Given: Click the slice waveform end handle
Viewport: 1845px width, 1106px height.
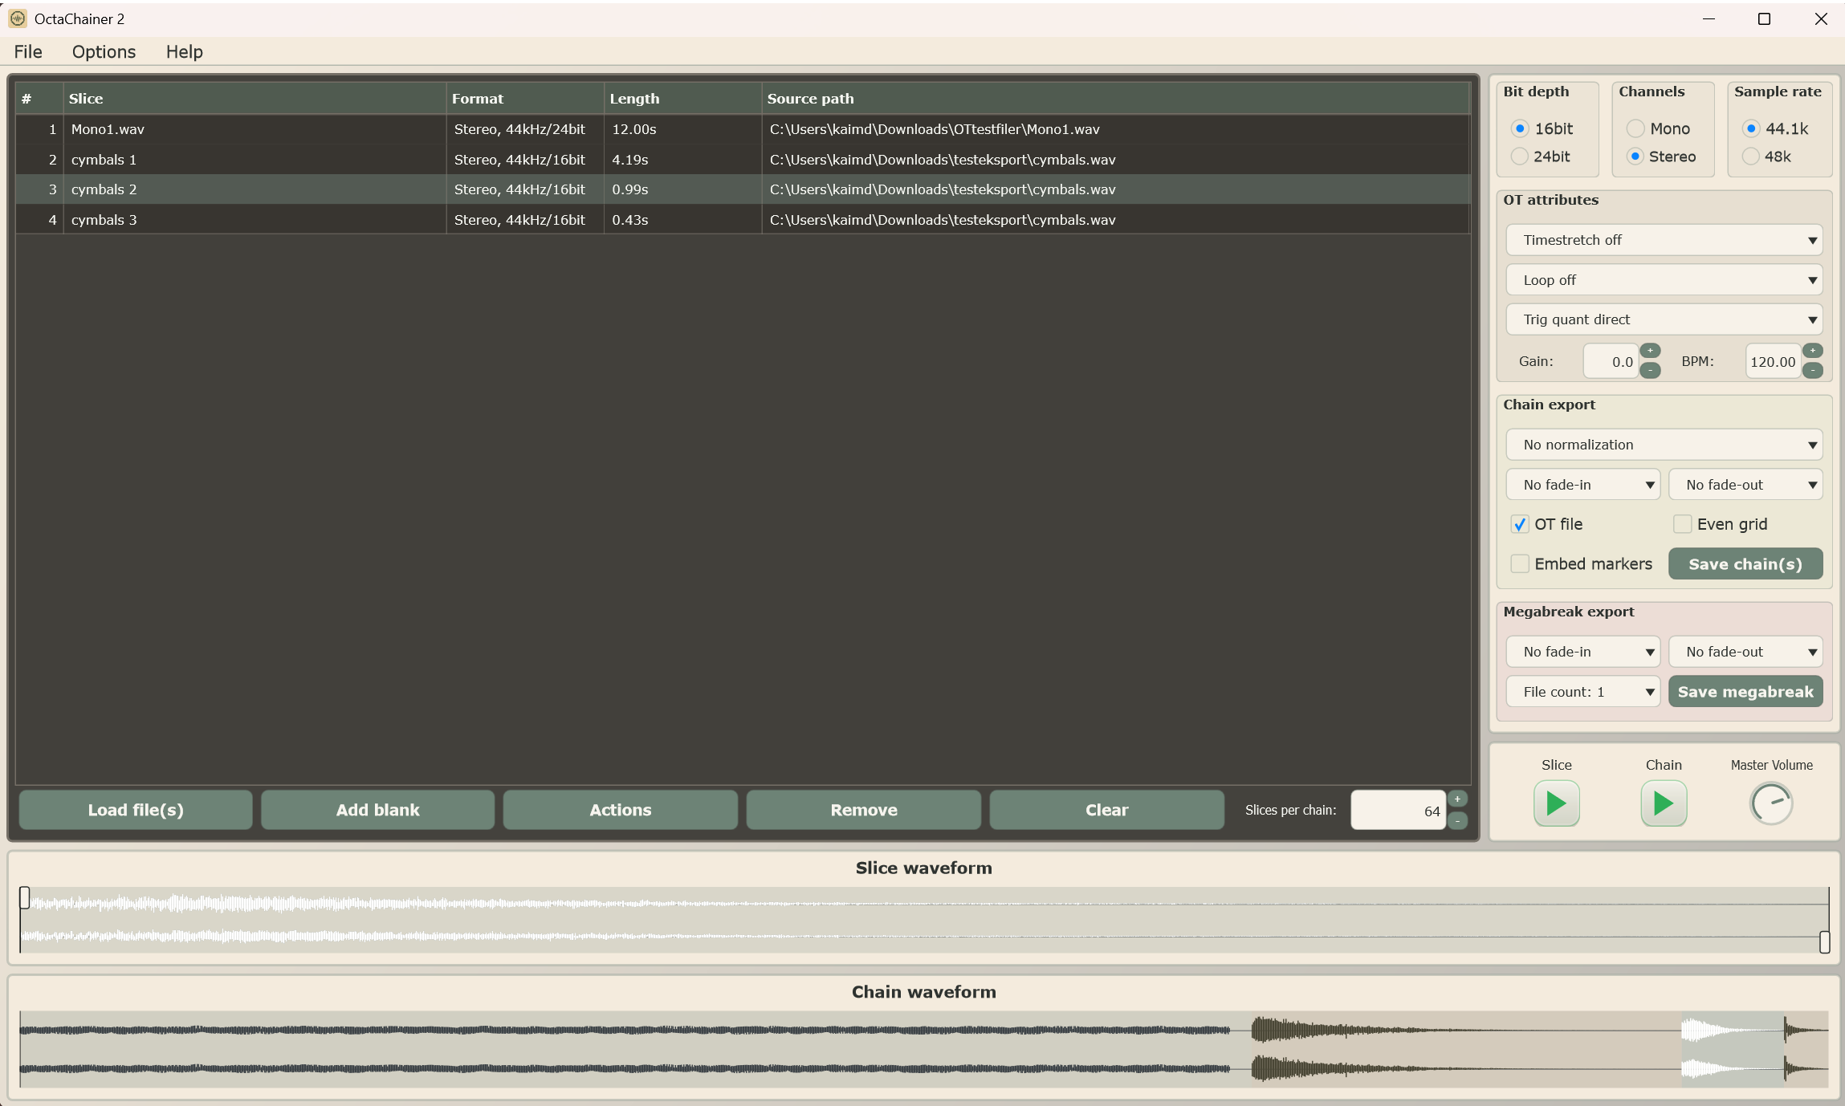Looking at the screenshot, I should [1824, 941].
